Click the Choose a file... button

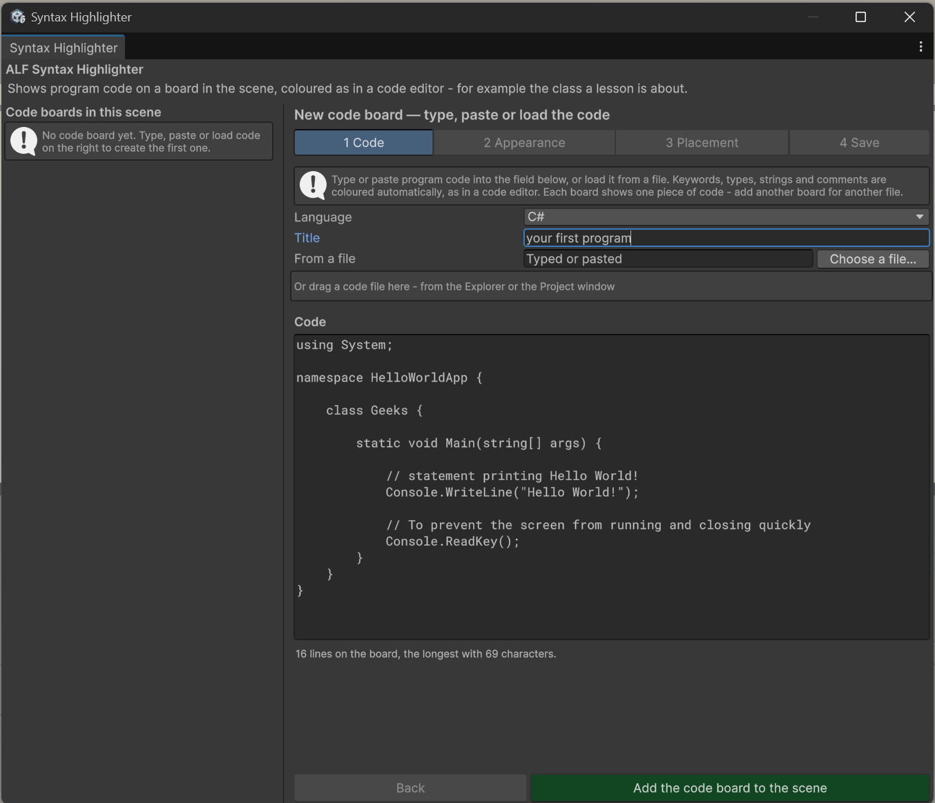(873, 259)
